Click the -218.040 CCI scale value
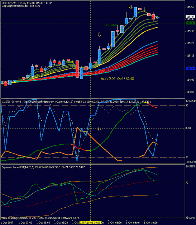Viewport: 196px width, 225px height. click(191, 162)
